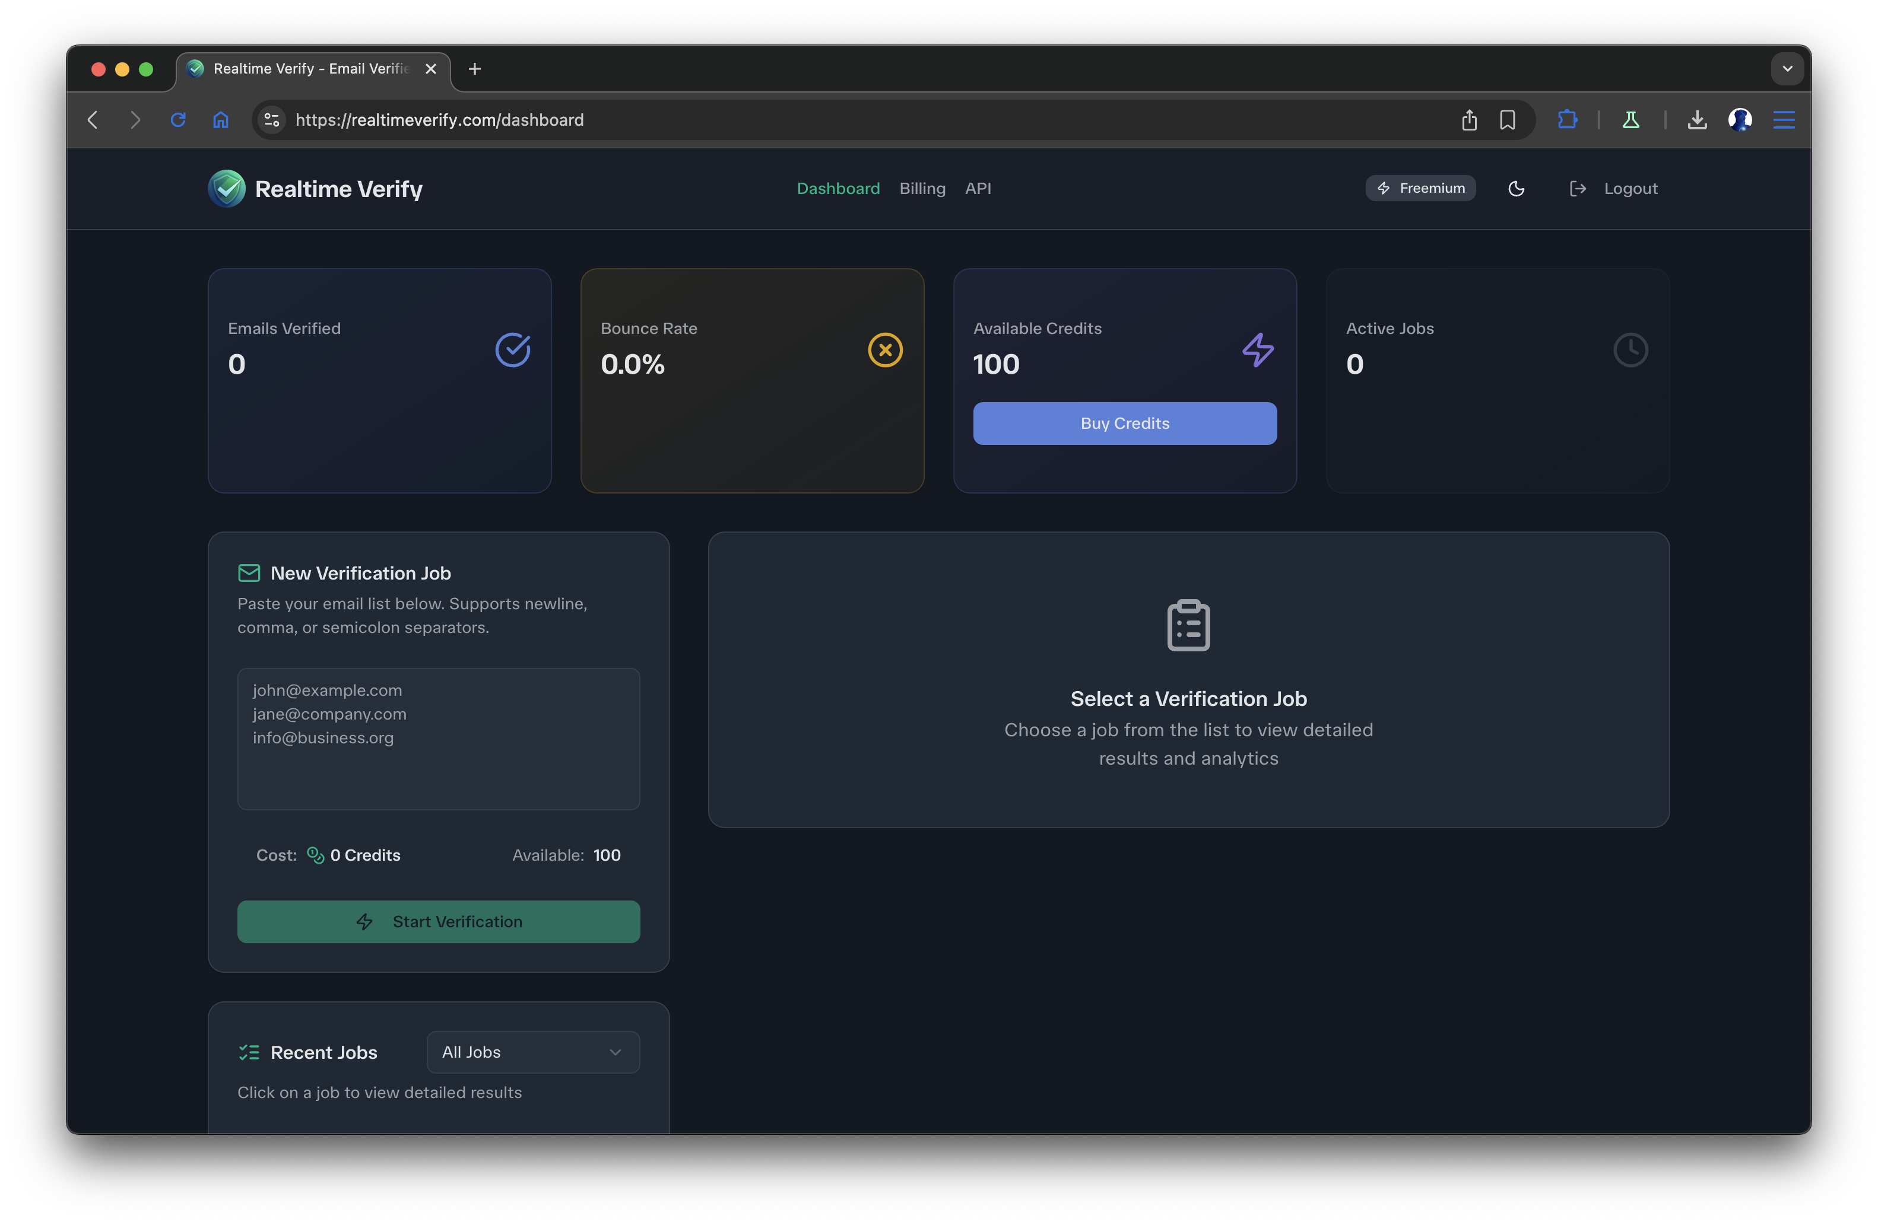Click the envelope icon beside New Verification Job
Image resolution: width=1878 pixels, height=1222 pixels.
point(249,573)
